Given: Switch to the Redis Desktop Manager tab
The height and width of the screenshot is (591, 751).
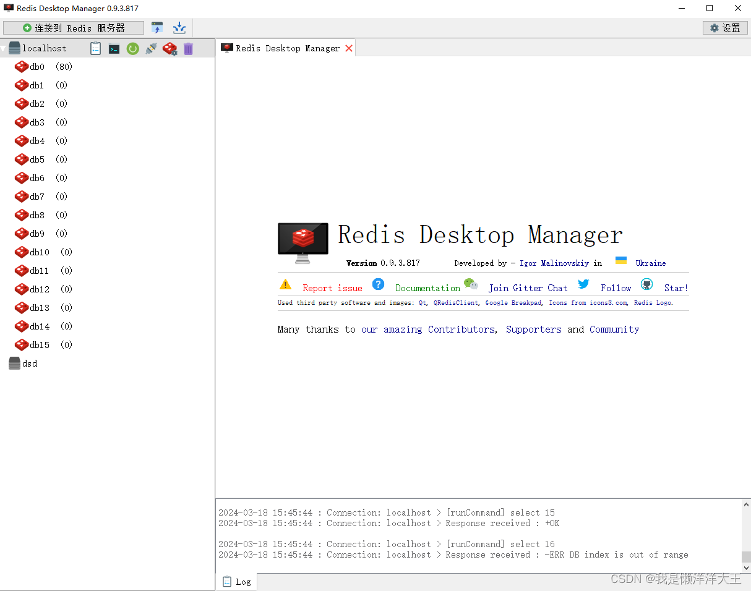Looking at the screenshot, I should coord(286,48).
